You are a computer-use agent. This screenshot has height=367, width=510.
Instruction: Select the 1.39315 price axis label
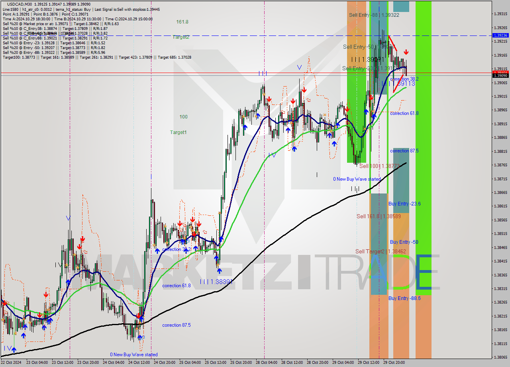point(500,14)
